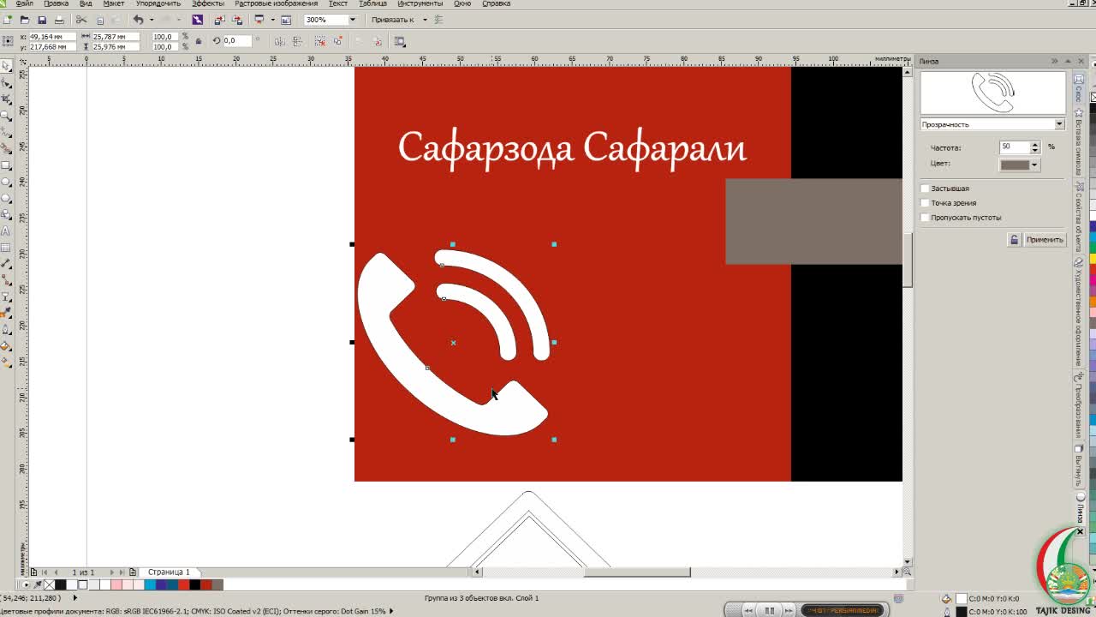
Task: Click the Open file icon
Action: (x=25, y=19)
